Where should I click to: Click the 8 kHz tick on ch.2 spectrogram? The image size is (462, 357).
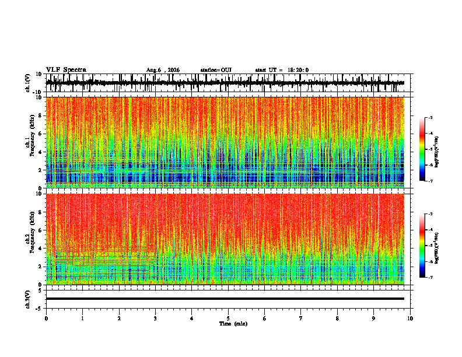point(41,212)
